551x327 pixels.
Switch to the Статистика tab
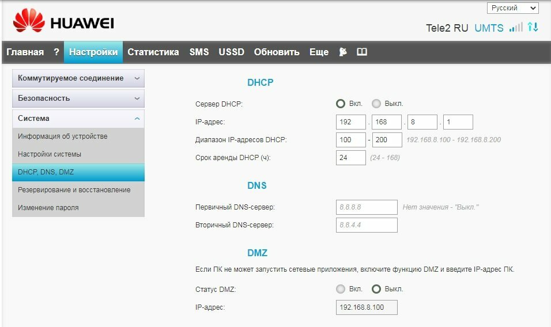[x=153, y=52]
